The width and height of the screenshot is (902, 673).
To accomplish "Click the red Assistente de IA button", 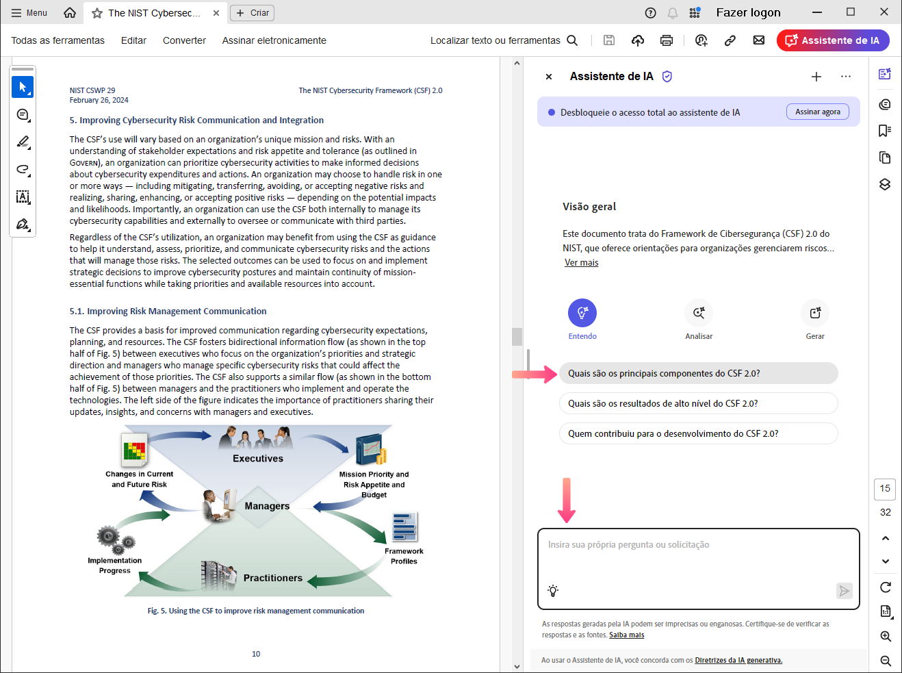I will coord(833,40).
